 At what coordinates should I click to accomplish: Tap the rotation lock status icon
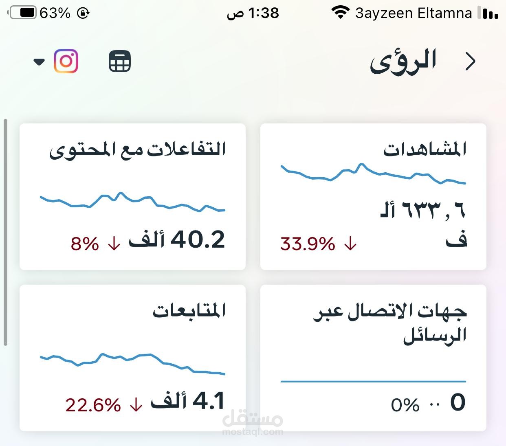pyautogui.click(x=83, y=13)
